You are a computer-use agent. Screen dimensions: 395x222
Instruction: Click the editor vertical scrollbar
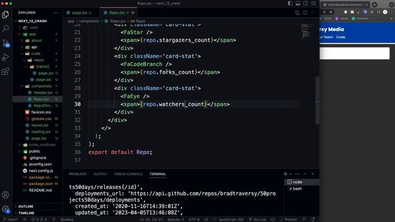pyautogui.click(x=317, y=100)
